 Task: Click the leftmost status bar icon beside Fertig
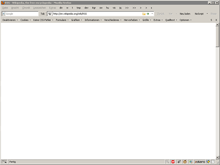click(x=4, y=162)
